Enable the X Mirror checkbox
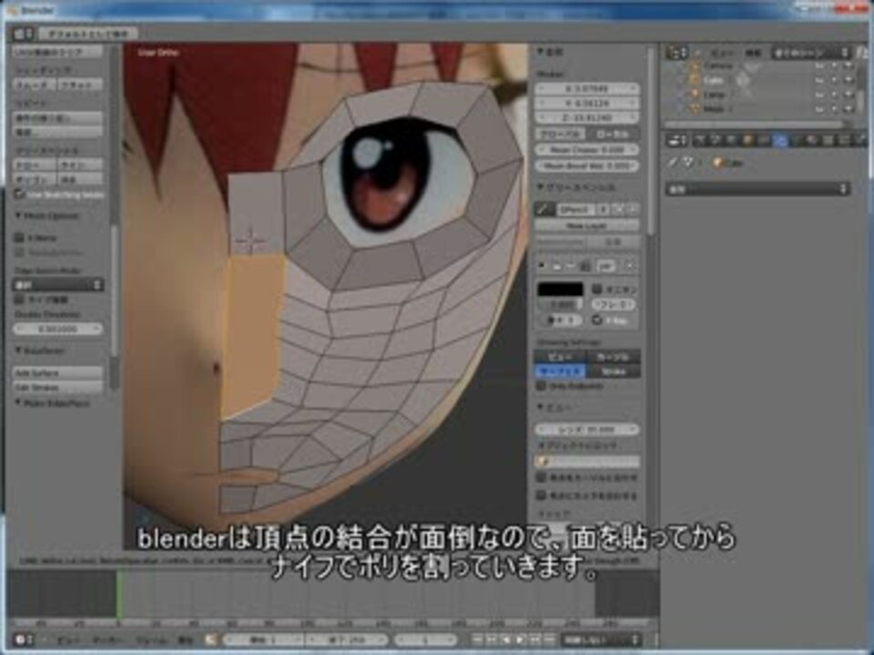 point(19,237)
